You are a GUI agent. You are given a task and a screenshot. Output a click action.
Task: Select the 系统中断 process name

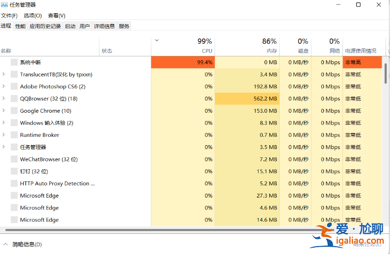point(30,62)
